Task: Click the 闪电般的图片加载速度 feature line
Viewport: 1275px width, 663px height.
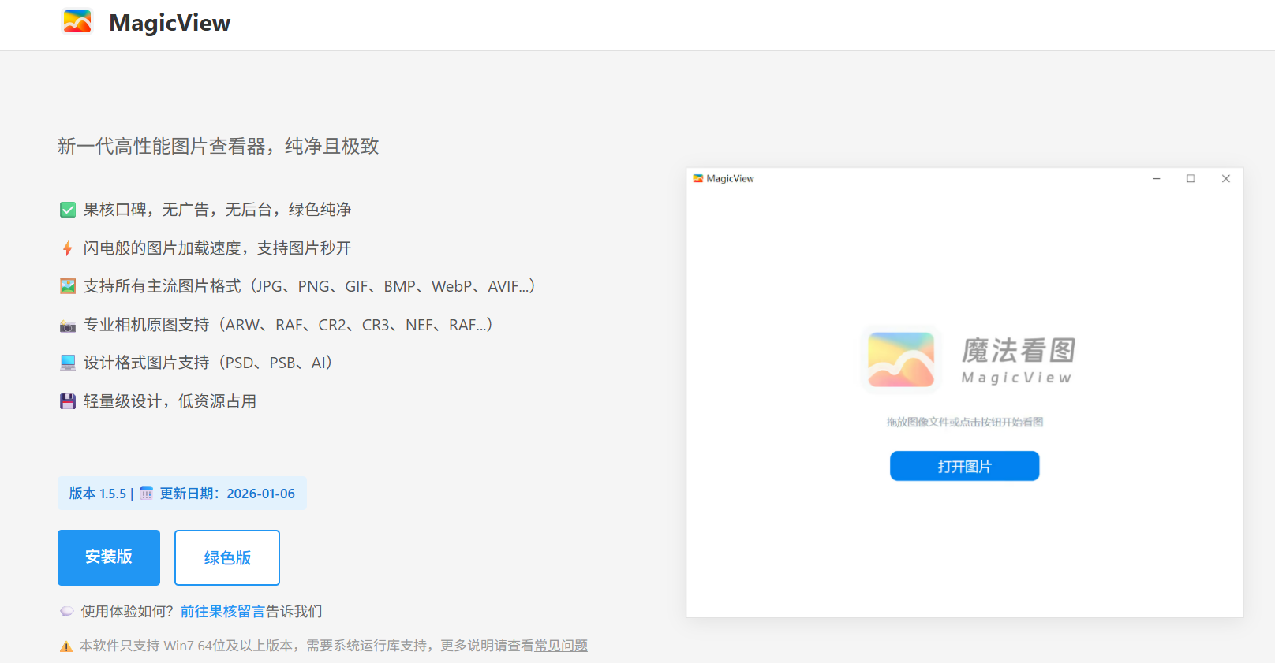Action: click(x=217, y=248)
